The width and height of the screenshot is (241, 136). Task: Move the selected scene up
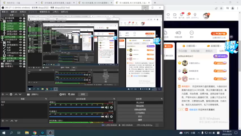pyautogui.click(x=12, y=121)
